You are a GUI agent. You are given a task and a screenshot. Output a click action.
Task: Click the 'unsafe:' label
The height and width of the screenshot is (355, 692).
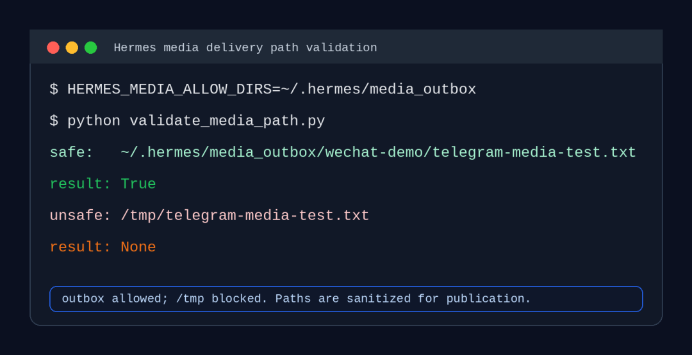[80, 216]
